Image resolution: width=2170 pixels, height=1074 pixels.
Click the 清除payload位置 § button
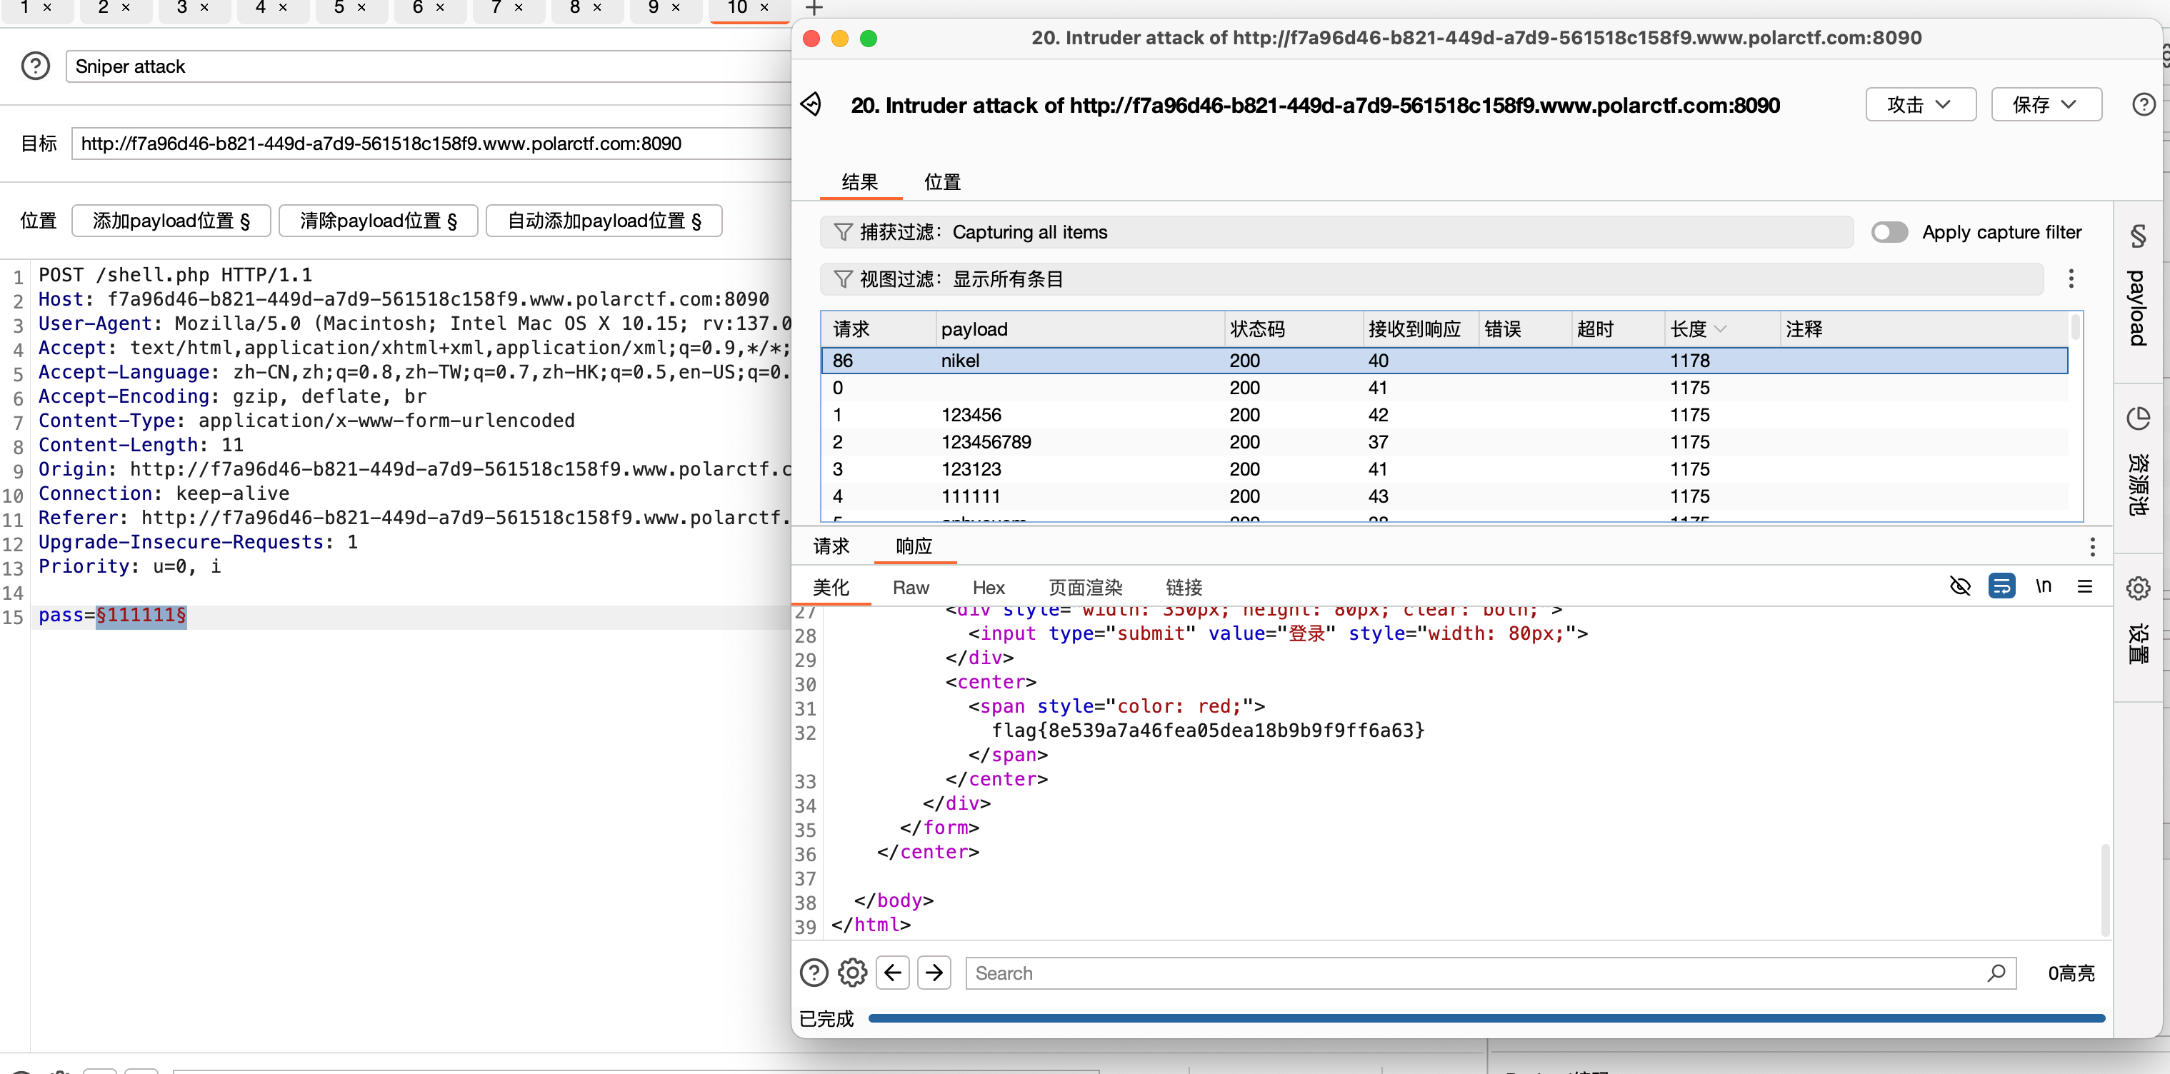coord(379,221)
